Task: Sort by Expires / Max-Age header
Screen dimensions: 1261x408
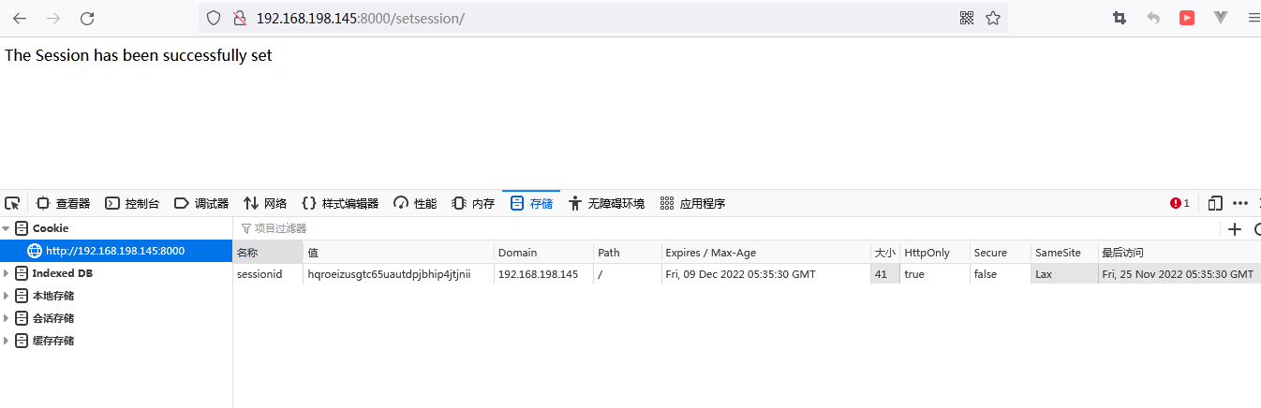Action: pos(765,253)
